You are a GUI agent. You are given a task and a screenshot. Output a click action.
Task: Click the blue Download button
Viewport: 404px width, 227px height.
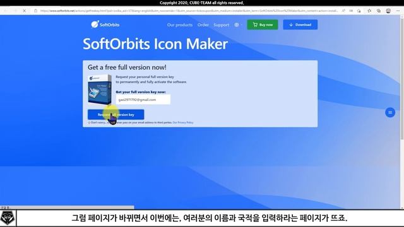pos(300,25)
